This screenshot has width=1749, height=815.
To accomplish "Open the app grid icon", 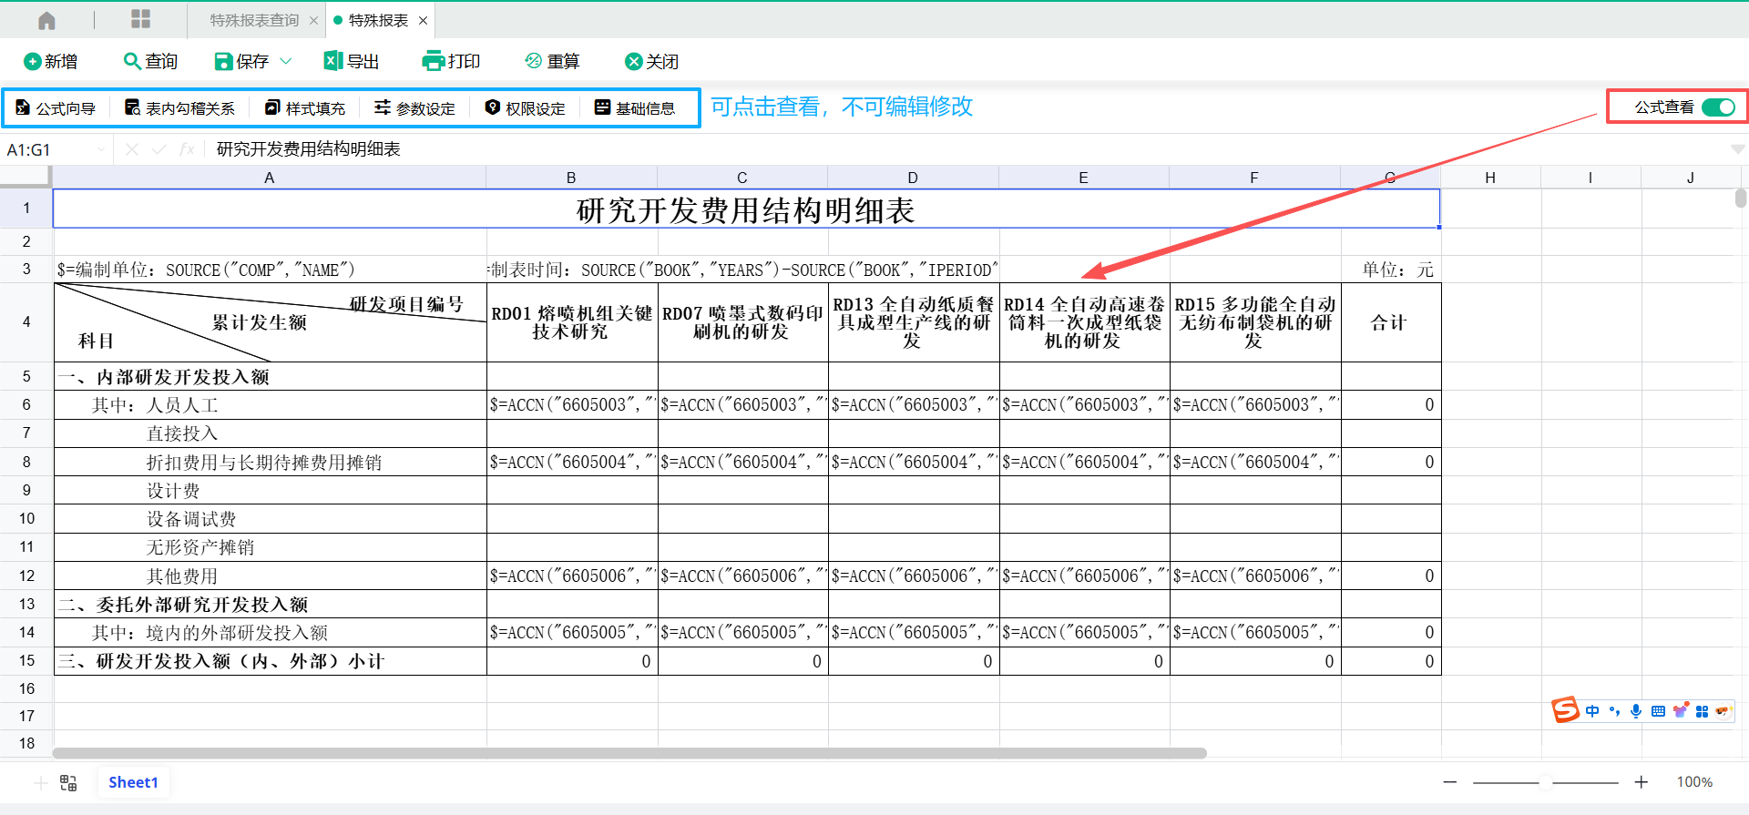I will coord(140,19).
